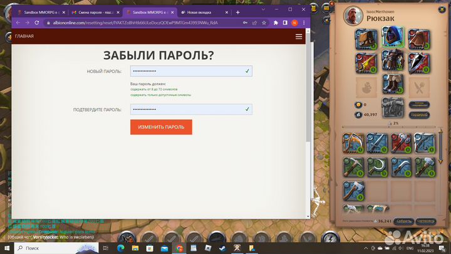Click the Гардероб button
Screen dimensions: 451x254
pyautogui.click(x=419, y=115)
